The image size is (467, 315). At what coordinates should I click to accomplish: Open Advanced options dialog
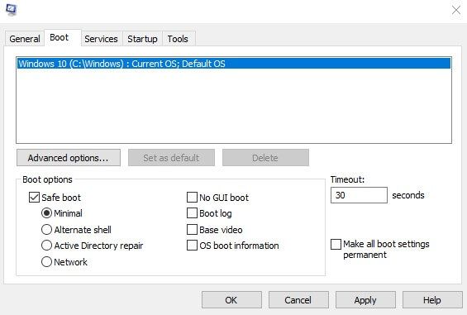(69, 158)
